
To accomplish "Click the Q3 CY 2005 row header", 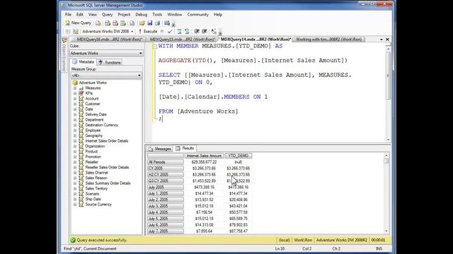I will tap(165, 181).
